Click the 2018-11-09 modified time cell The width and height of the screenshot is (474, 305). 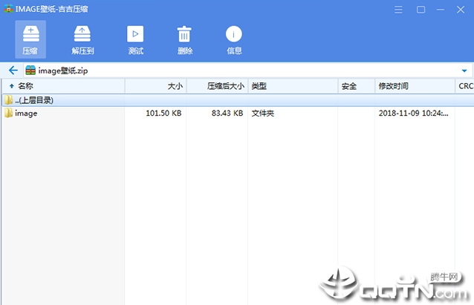tap(414, 114)
